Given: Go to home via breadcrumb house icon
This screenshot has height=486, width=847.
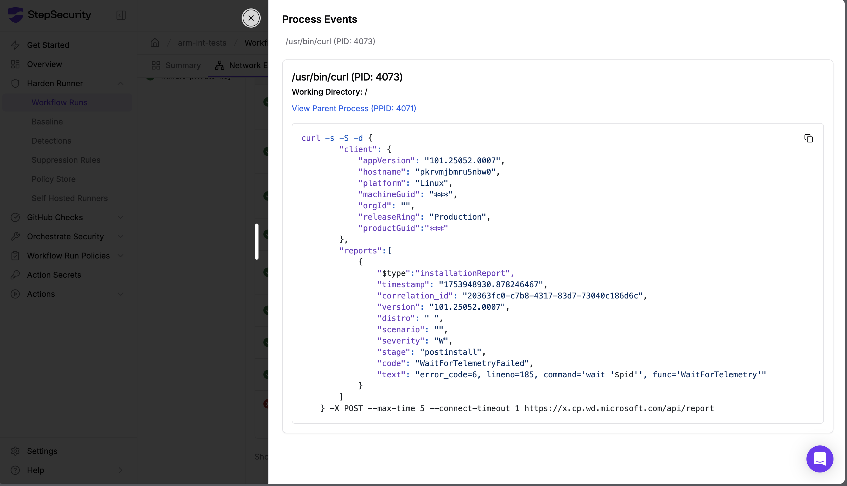Looking at the screenshot, I should [x=155, y=43].
